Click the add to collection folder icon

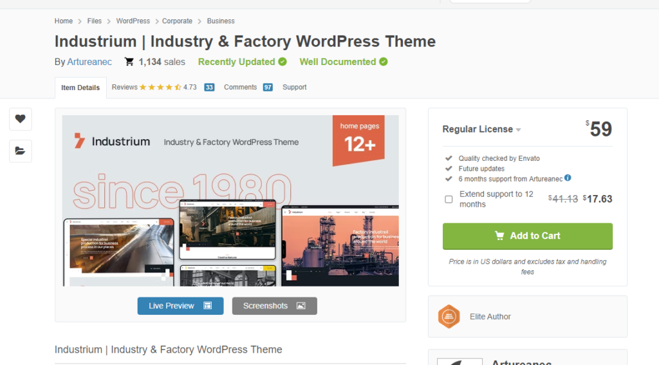pos(20,151)
